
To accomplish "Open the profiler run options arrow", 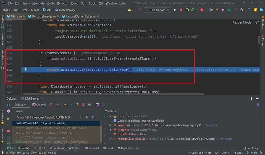I will point(197,10).
